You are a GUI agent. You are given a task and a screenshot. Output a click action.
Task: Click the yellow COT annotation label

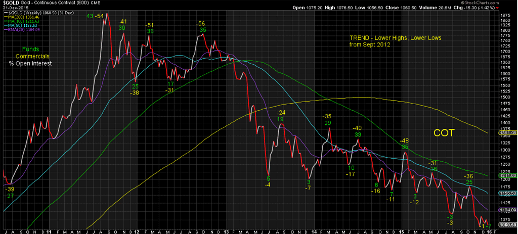click(x=443, y=133)
